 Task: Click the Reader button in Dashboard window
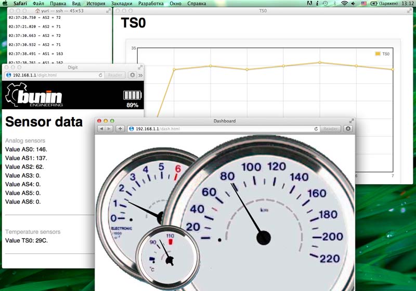330,129
